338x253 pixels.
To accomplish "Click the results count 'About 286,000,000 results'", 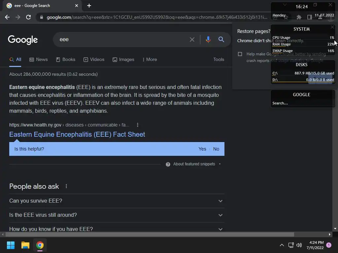I will [53, 74].
